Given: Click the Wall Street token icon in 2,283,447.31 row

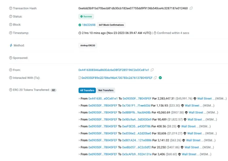Looking at the screenshot, I should (x=195, y=99).
